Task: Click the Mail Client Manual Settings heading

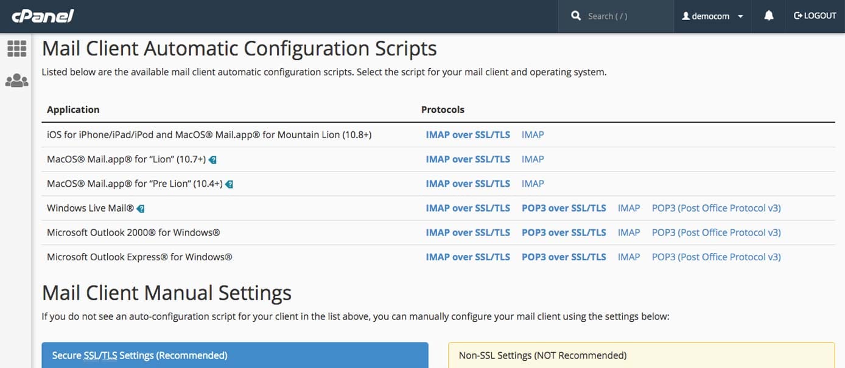Action: (x=167, y=293)
